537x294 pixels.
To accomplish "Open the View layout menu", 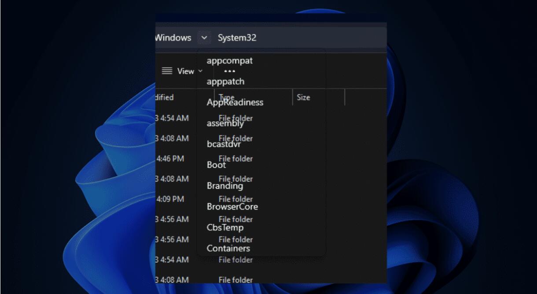I will click(182, 71).
